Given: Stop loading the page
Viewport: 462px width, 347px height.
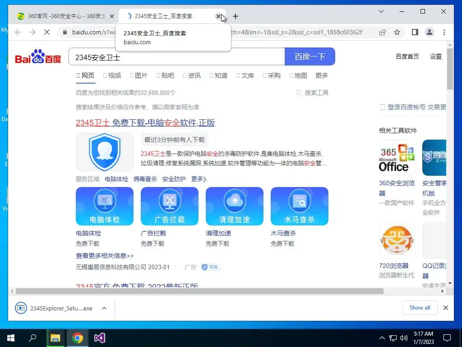Looking at the screenshot, I should pyautogui.click(x=47, y=32).
